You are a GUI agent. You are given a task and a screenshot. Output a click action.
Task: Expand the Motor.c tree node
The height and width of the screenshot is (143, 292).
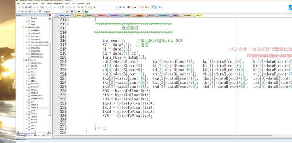click(26, 90)
